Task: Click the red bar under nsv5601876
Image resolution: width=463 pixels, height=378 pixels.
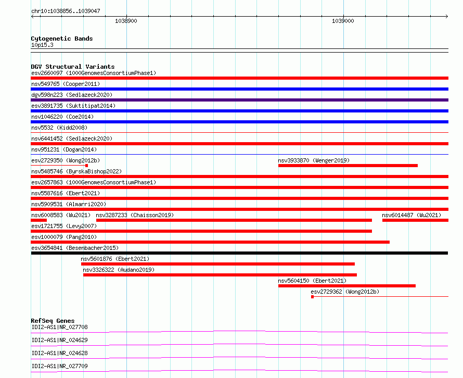Action: click(218, 264)
